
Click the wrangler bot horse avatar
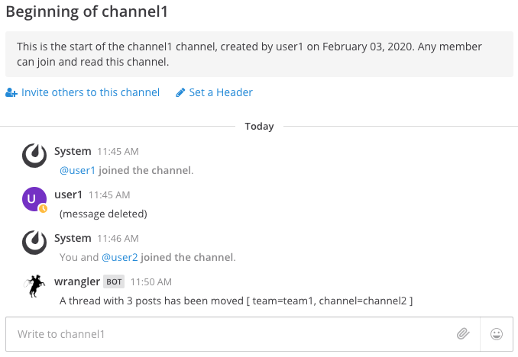coord(34,286)
